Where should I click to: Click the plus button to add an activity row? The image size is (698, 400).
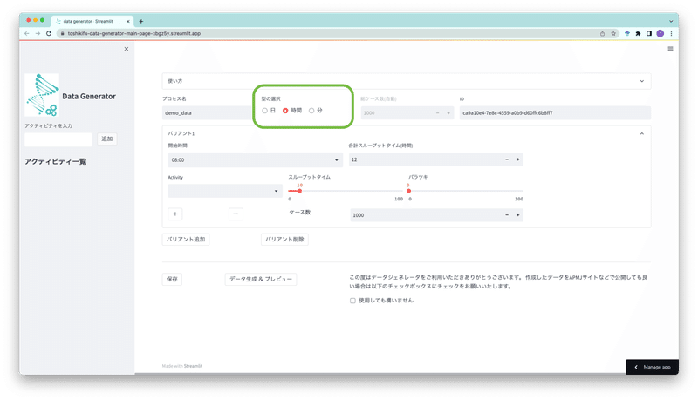tap(175, 214)
